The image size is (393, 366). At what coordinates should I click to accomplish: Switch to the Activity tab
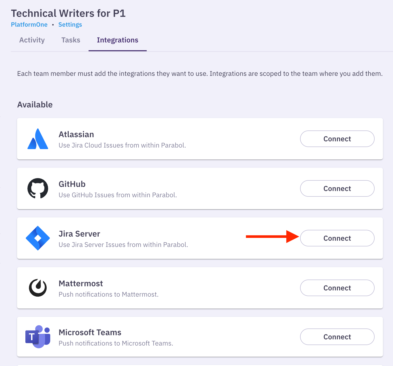point(32,40)
